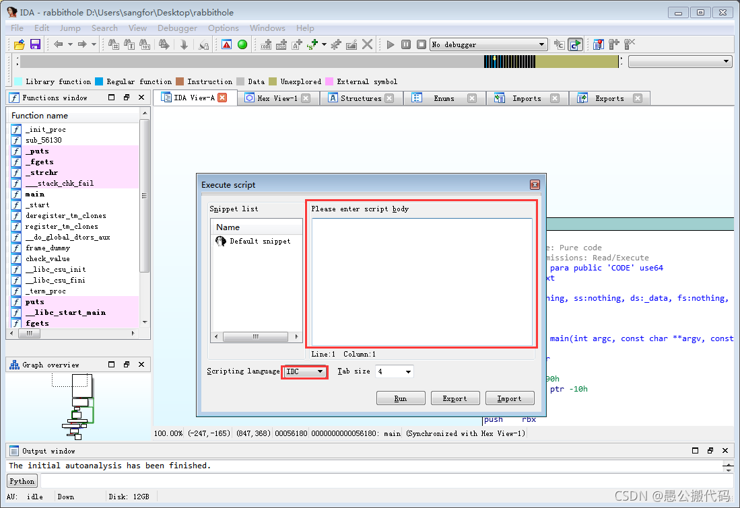Image resolution: width=740 pixels, height=508 pixels.
Task: Open the Jump menu
Action: [70, 28]
